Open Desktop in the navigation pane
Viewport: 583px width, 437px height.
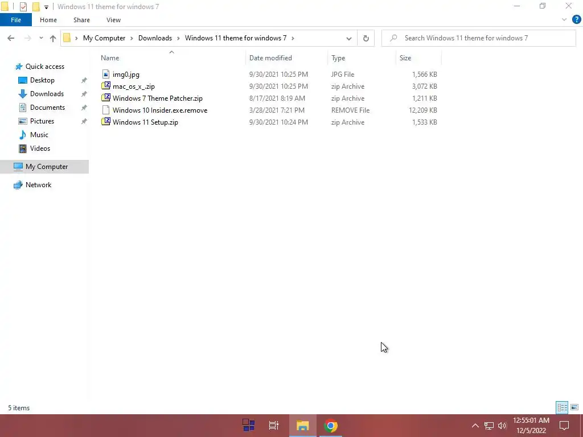click(42, 80)
